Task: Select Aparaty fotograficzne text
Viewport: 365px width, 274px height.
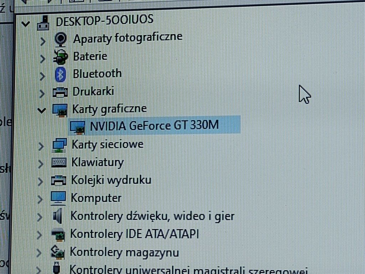Action: (128, 38)
